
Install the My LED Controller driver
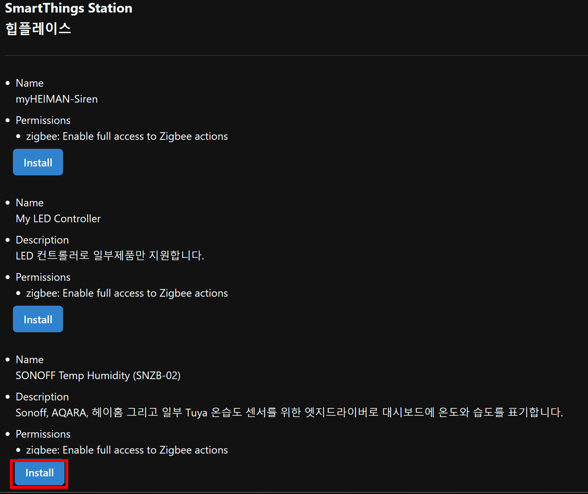pyautogui.click(x=38, y=319)
